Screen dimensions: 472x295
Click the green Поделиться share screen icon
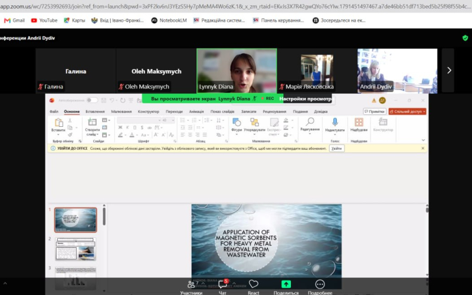(x=286, y=284)
